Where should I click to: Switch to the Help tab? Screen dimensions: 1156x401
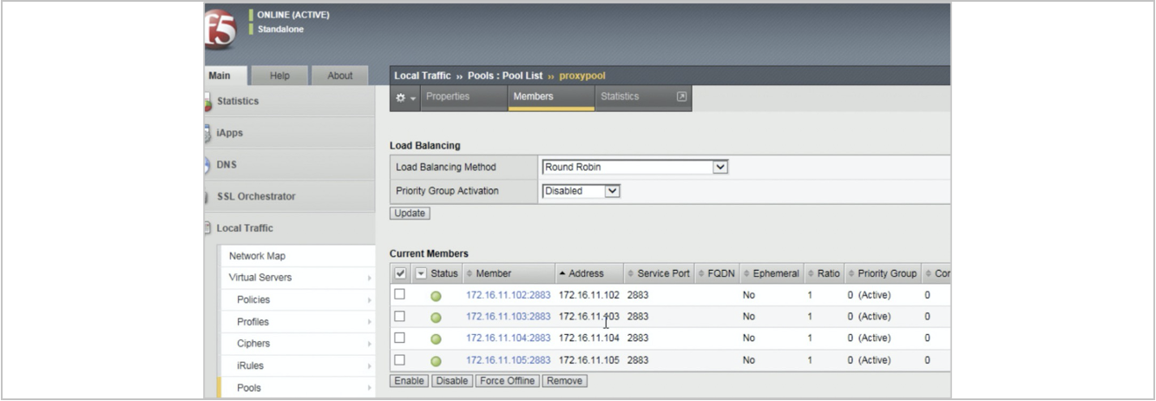click(279, 76)
